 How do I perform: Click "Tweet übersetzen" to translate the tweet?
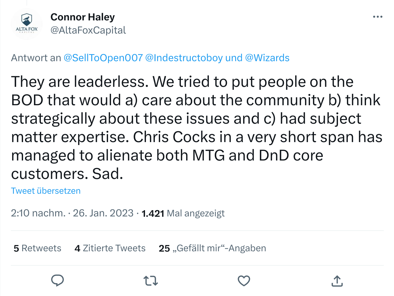[x=46, y=191]
